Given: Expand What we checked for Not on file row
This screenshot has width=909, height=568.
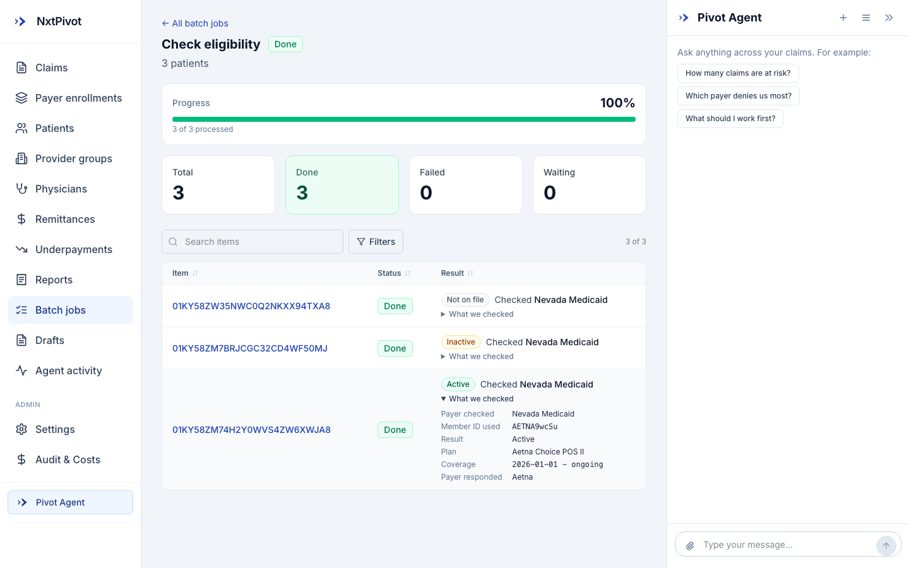Looking at the screenshot, I should pyautogui.click(x=477, y=314).
